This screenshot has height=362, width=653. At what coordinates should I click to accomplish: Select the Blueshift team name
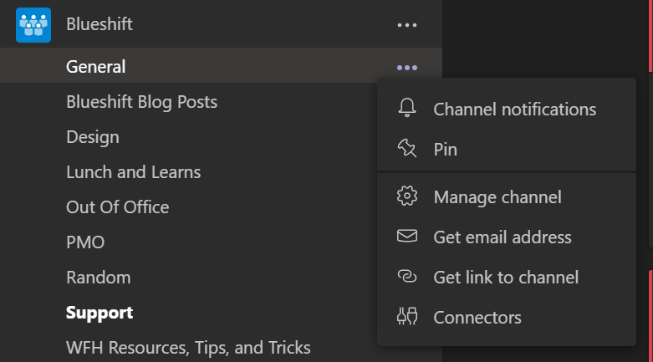tap(99, 24)
